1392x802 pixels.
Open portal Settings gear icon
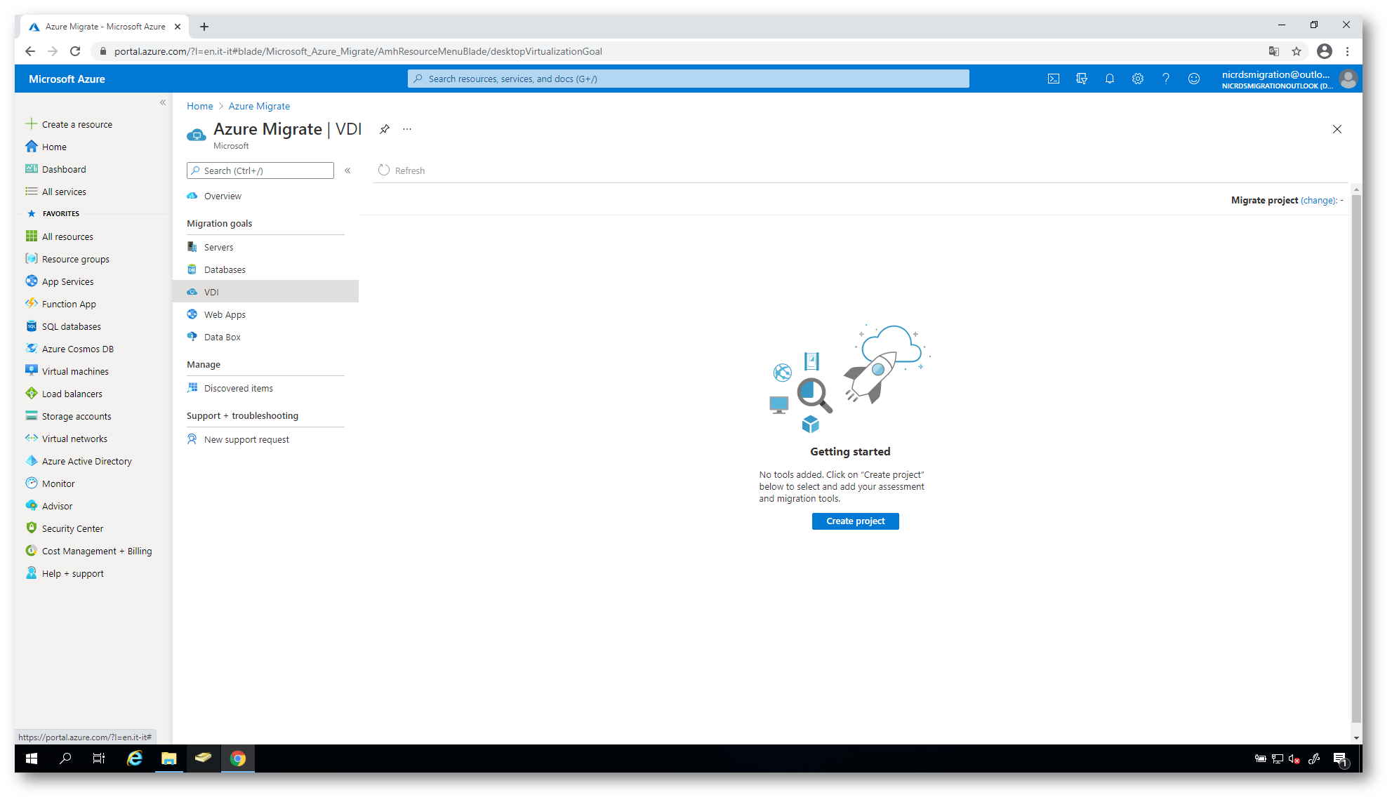(x=1138, y=79)
